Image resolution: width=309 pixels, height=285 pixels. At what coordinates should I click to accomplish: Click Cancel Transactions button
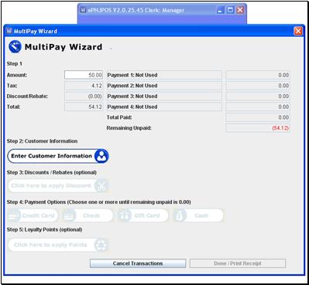[138, 263]
